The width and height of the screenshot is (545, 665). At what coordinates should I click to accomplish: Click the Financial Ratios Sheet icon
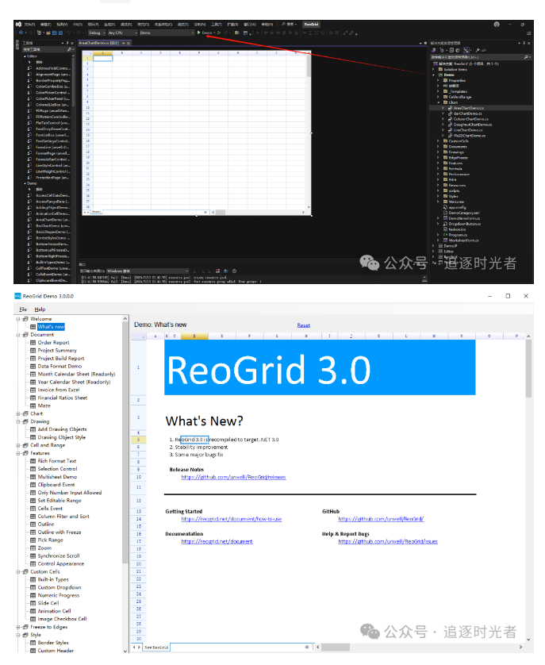point(33,398)
